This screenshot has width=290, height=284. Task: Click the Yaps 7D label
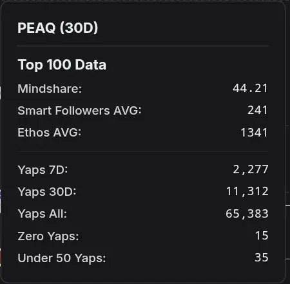[43, 170]
